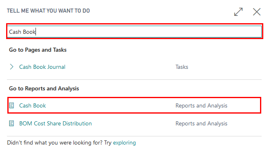269x149 pixels.
Task: Click the Tell Me What You Want title
Action: [x=48, y=11]
